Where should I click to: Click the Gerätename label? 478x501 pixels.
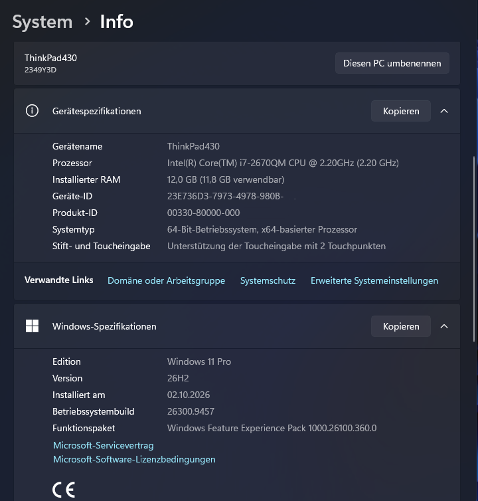(x=77, y=146)
